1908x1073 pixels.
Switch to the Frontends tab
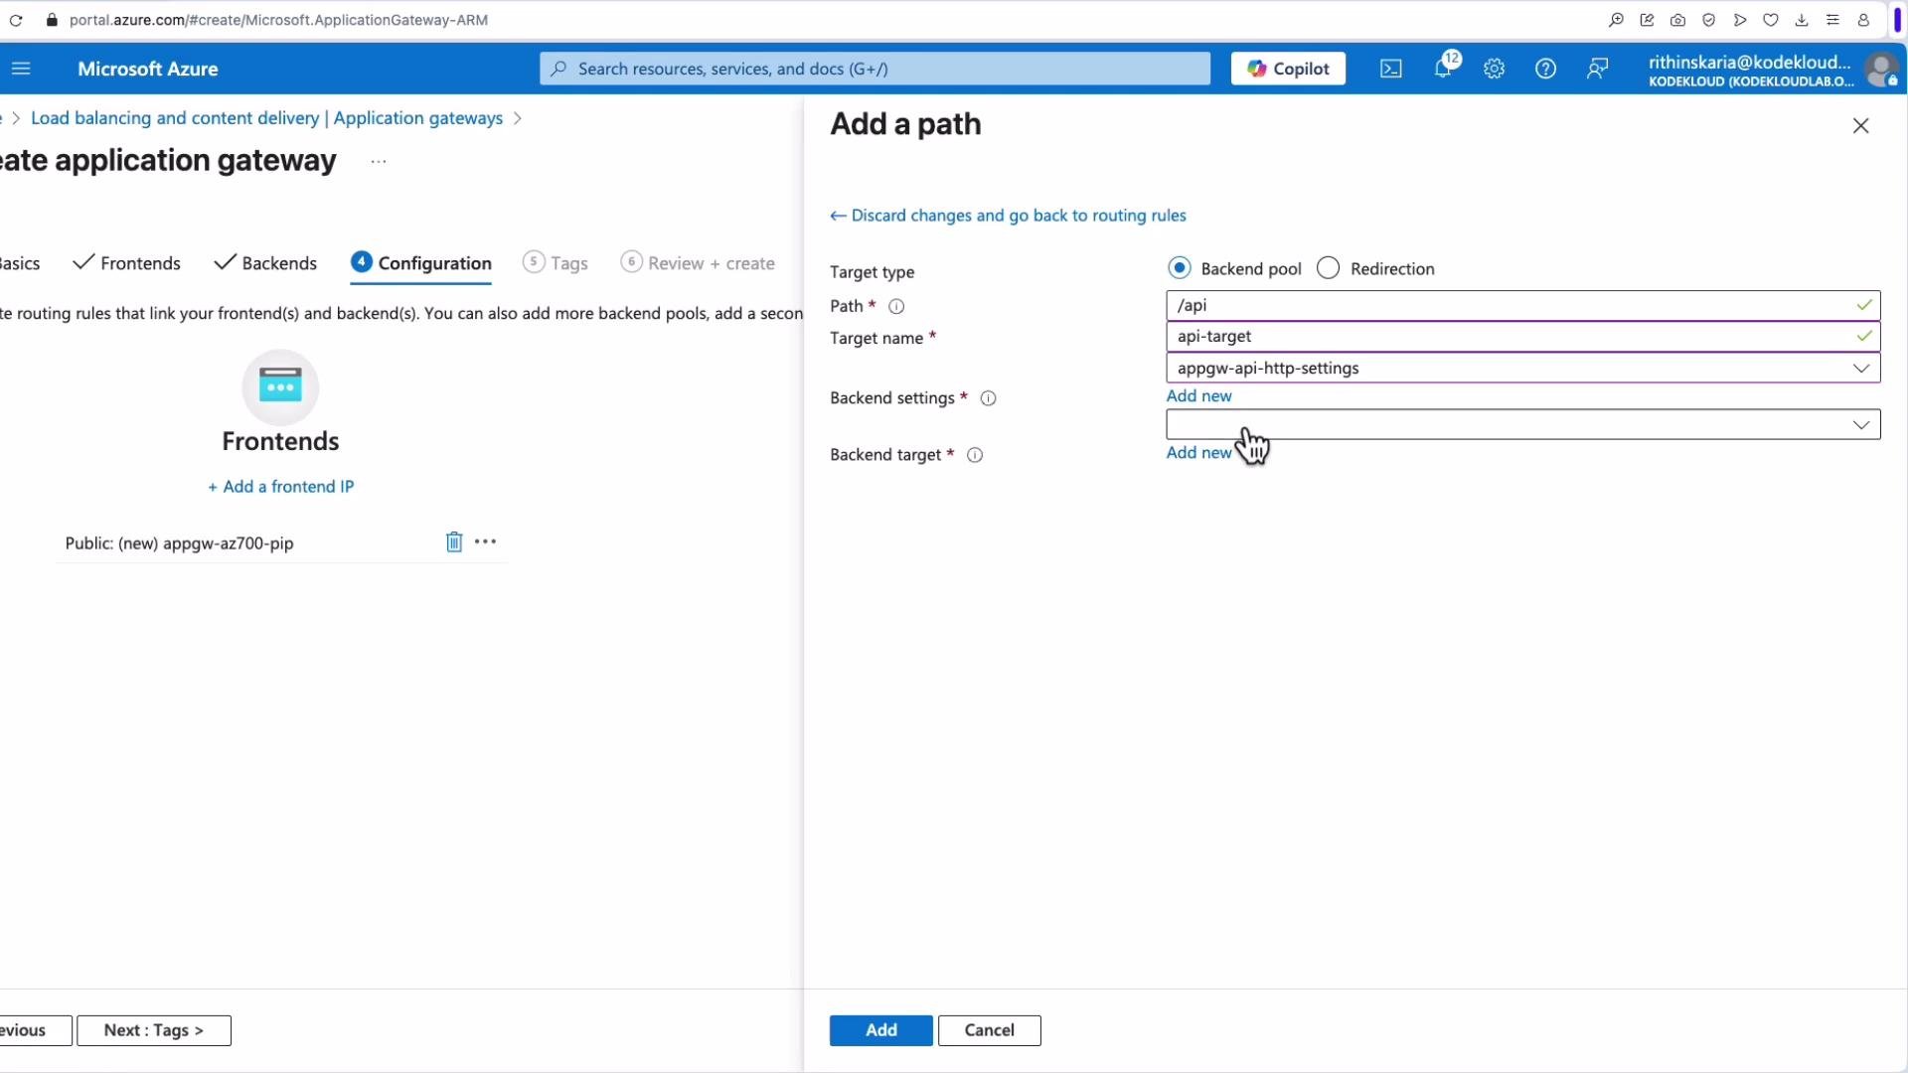(x=127, y=263)
